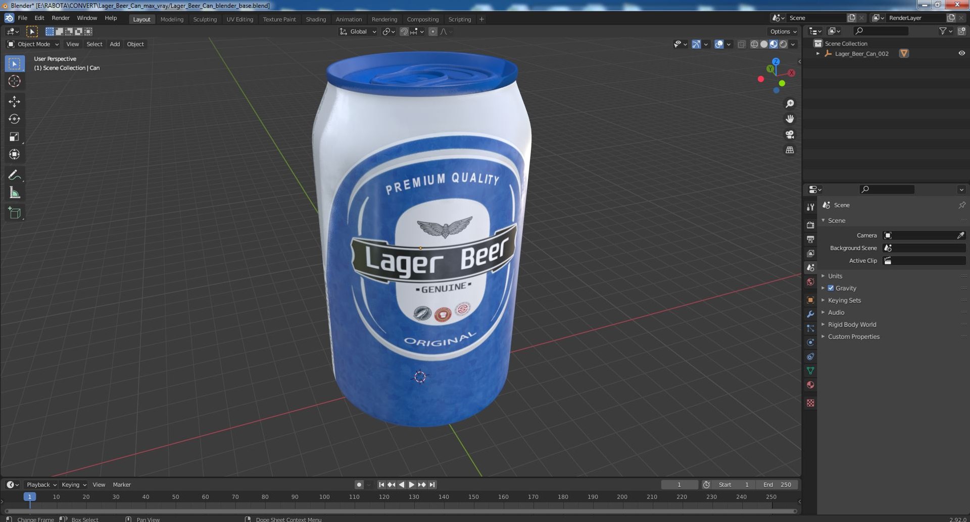Switch to wireframe shading
Image resolution: width=970 pixels, height=522 pixels.
click(754, 44)
